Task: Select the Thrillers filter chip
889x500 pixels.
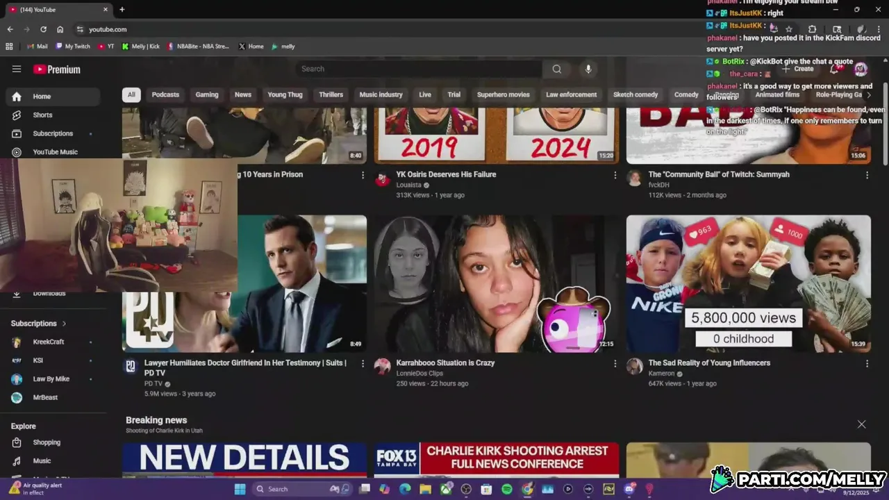Action: tap(331, 94)
